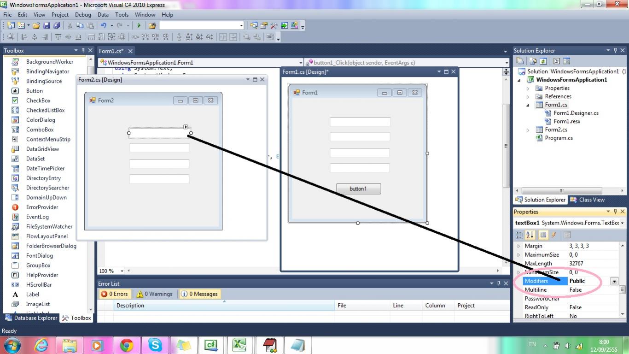Click the Copy icon in toolbar
The image size is (629, 354).
(80, 26)
